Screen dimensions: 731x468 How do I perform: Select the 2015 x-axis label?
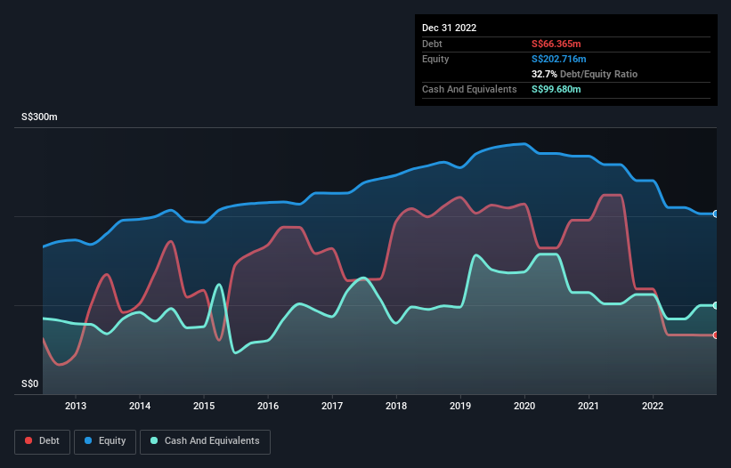pos(204,406)
